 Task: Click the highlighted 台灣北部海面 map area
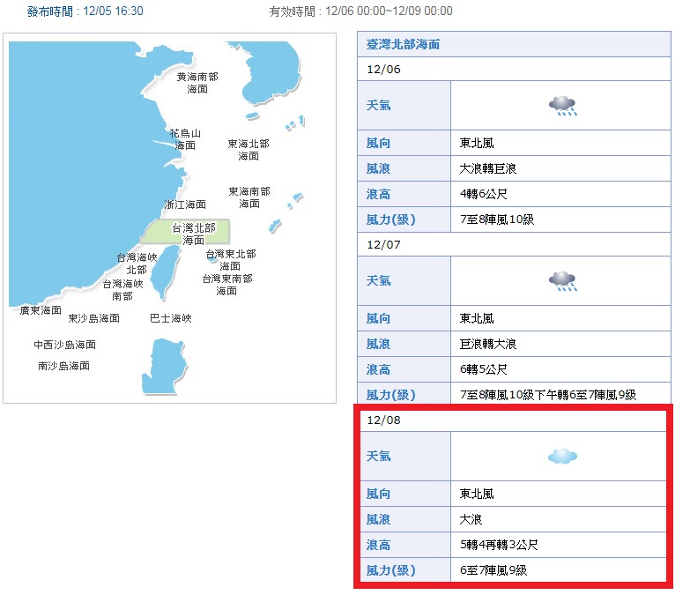(x=193, y=233)
